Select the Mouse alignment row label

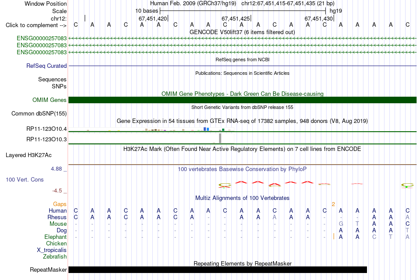point(58,224)
